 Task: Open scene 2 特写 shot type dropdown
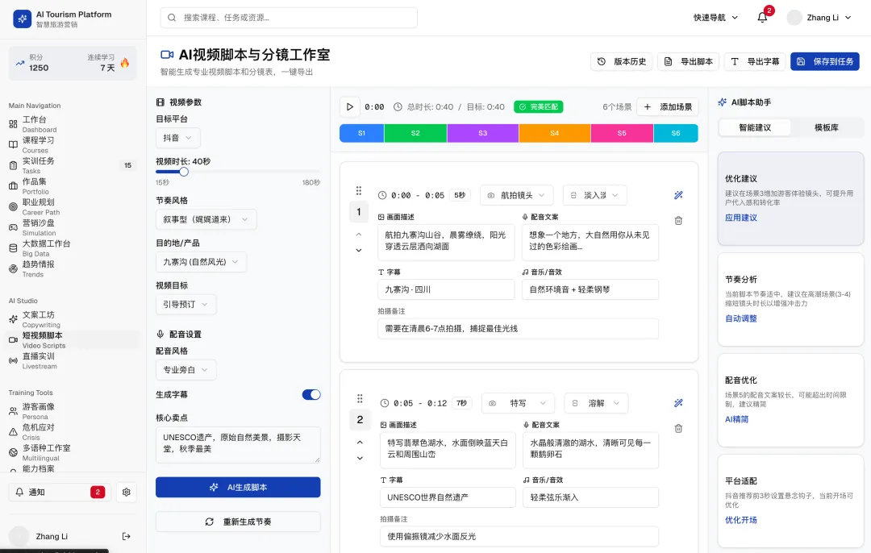click(518, 403)
